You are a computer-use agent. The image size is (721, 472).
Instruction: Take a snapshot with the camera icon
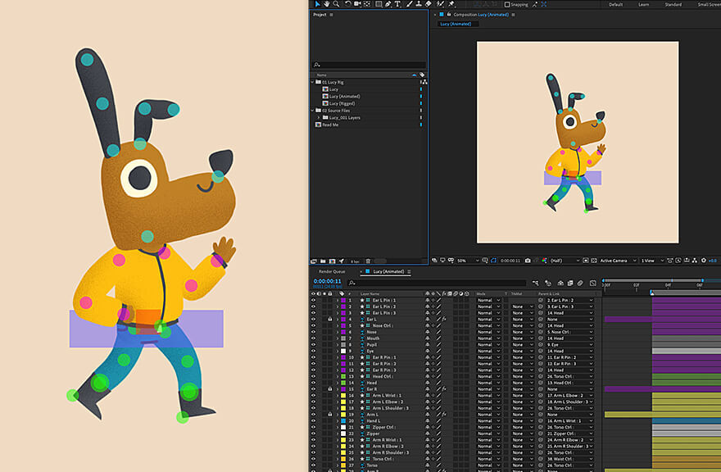click(528, 261)
